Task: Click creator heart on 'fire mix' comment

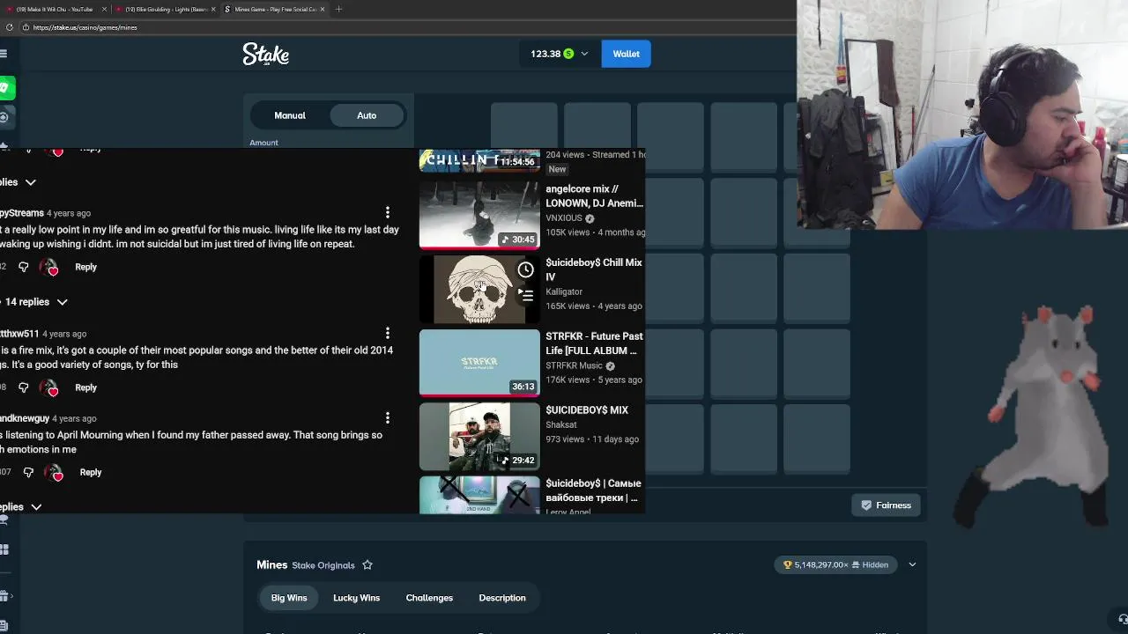Action: pyautogui.click(x=49, y=388)
